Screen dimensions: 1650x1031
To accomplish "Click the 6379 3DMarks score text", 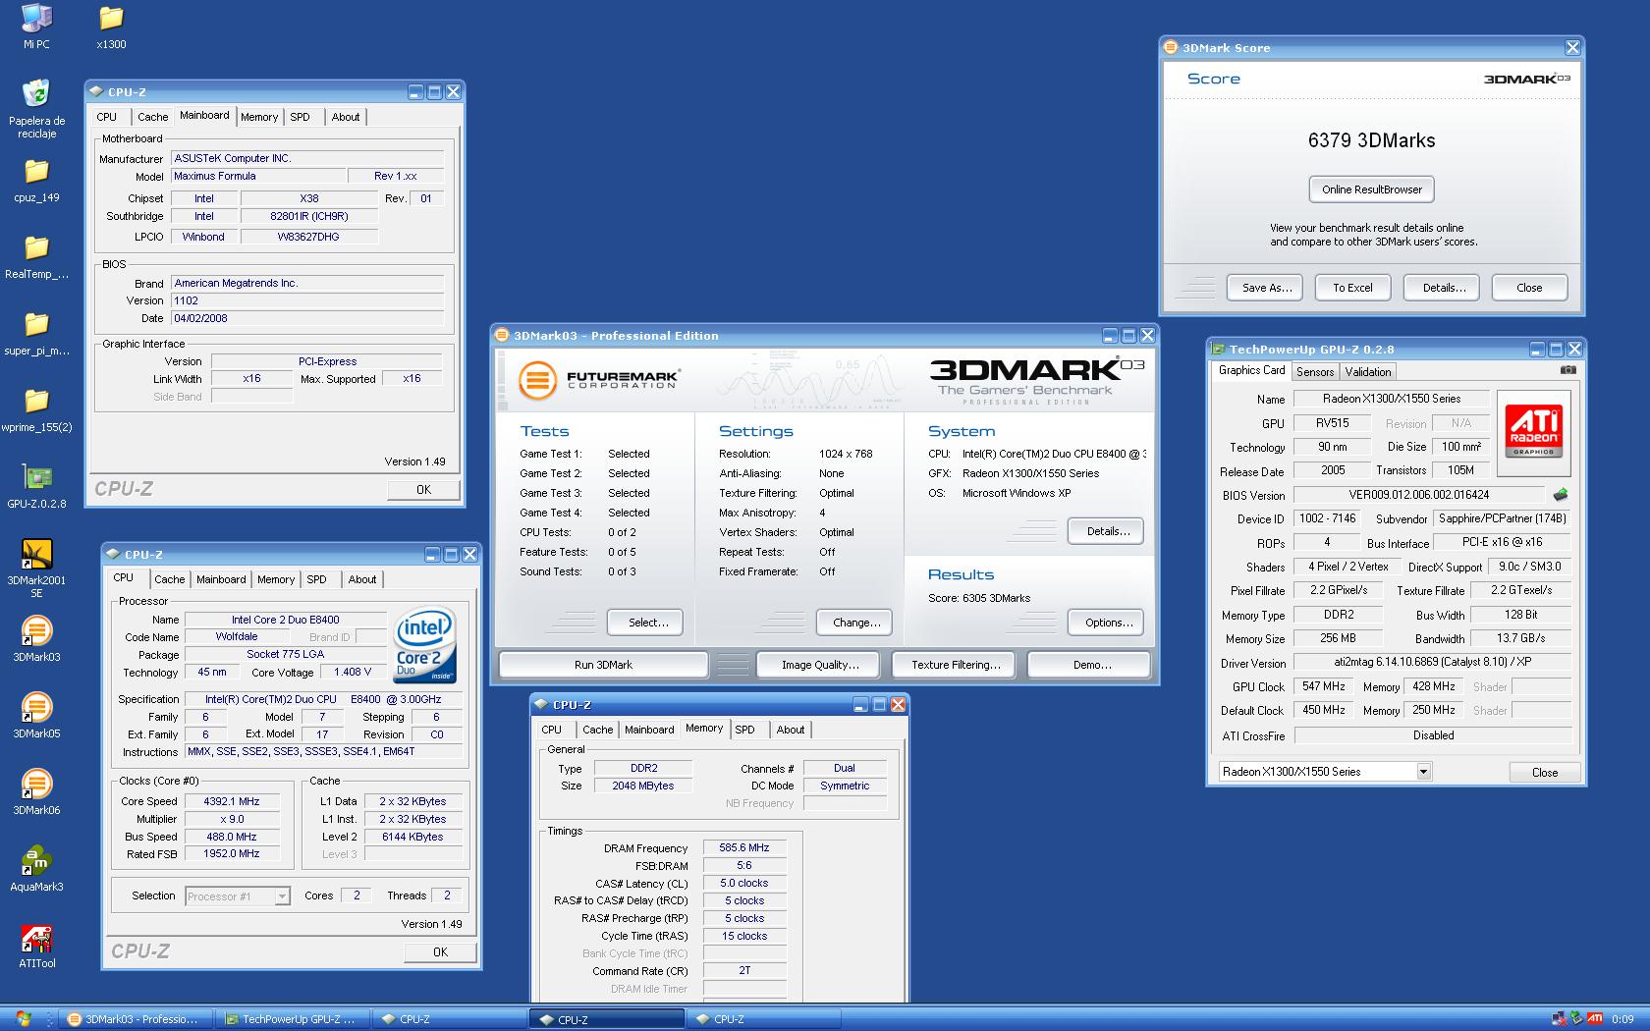I will click(1371, 140).
